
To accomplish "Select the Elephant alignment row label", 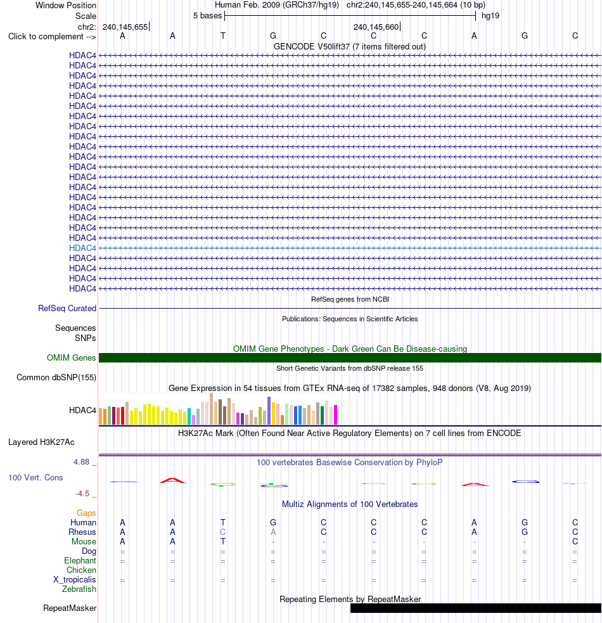I will (x=80, y=561).
